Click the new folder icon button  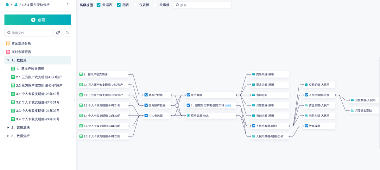coord(67,33)
